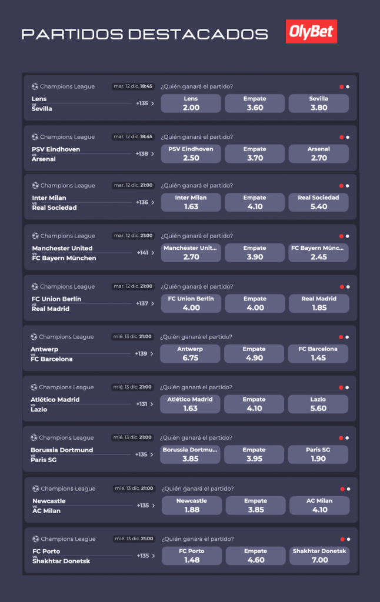Expand +139 markets for Antwerp vs Barcelona
Screen dimensions: 380x602
click(x=144, y=354)
